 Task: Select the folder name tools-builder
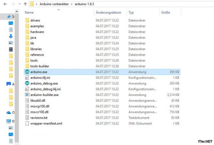pos(40,66)
